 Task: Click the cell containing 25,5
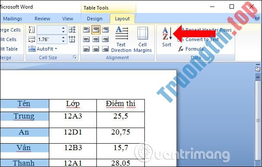tap(121, 120)
